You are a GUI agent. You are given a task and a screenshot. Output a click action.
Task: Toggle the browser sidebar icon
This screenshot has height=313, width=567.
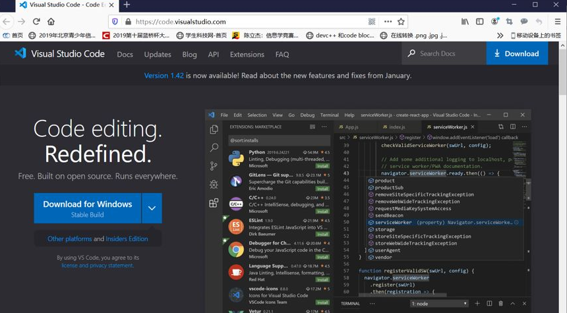(x=480, y=22)
